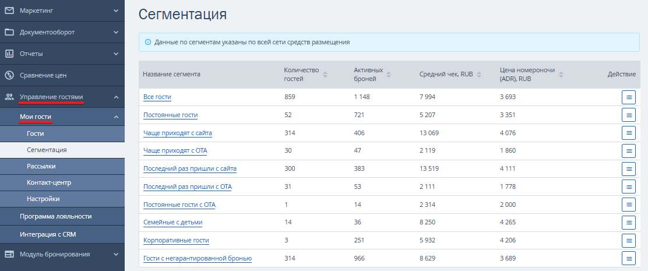Click average check value 13 519
Viewport: 648px width, 271px height.
(x=429, y=168)
